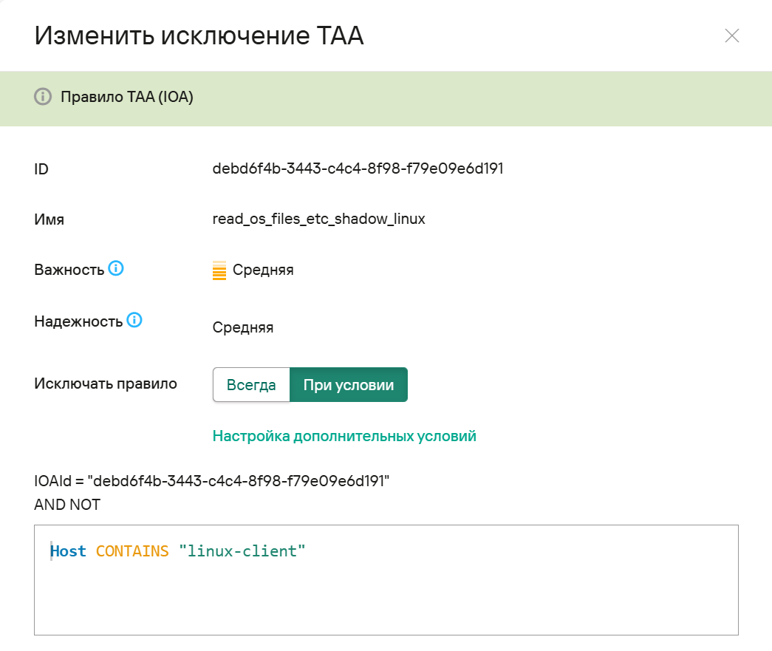Screen dimensions: 772x651
Task: Select the При условии exclusion option
Action: (348, 385)
